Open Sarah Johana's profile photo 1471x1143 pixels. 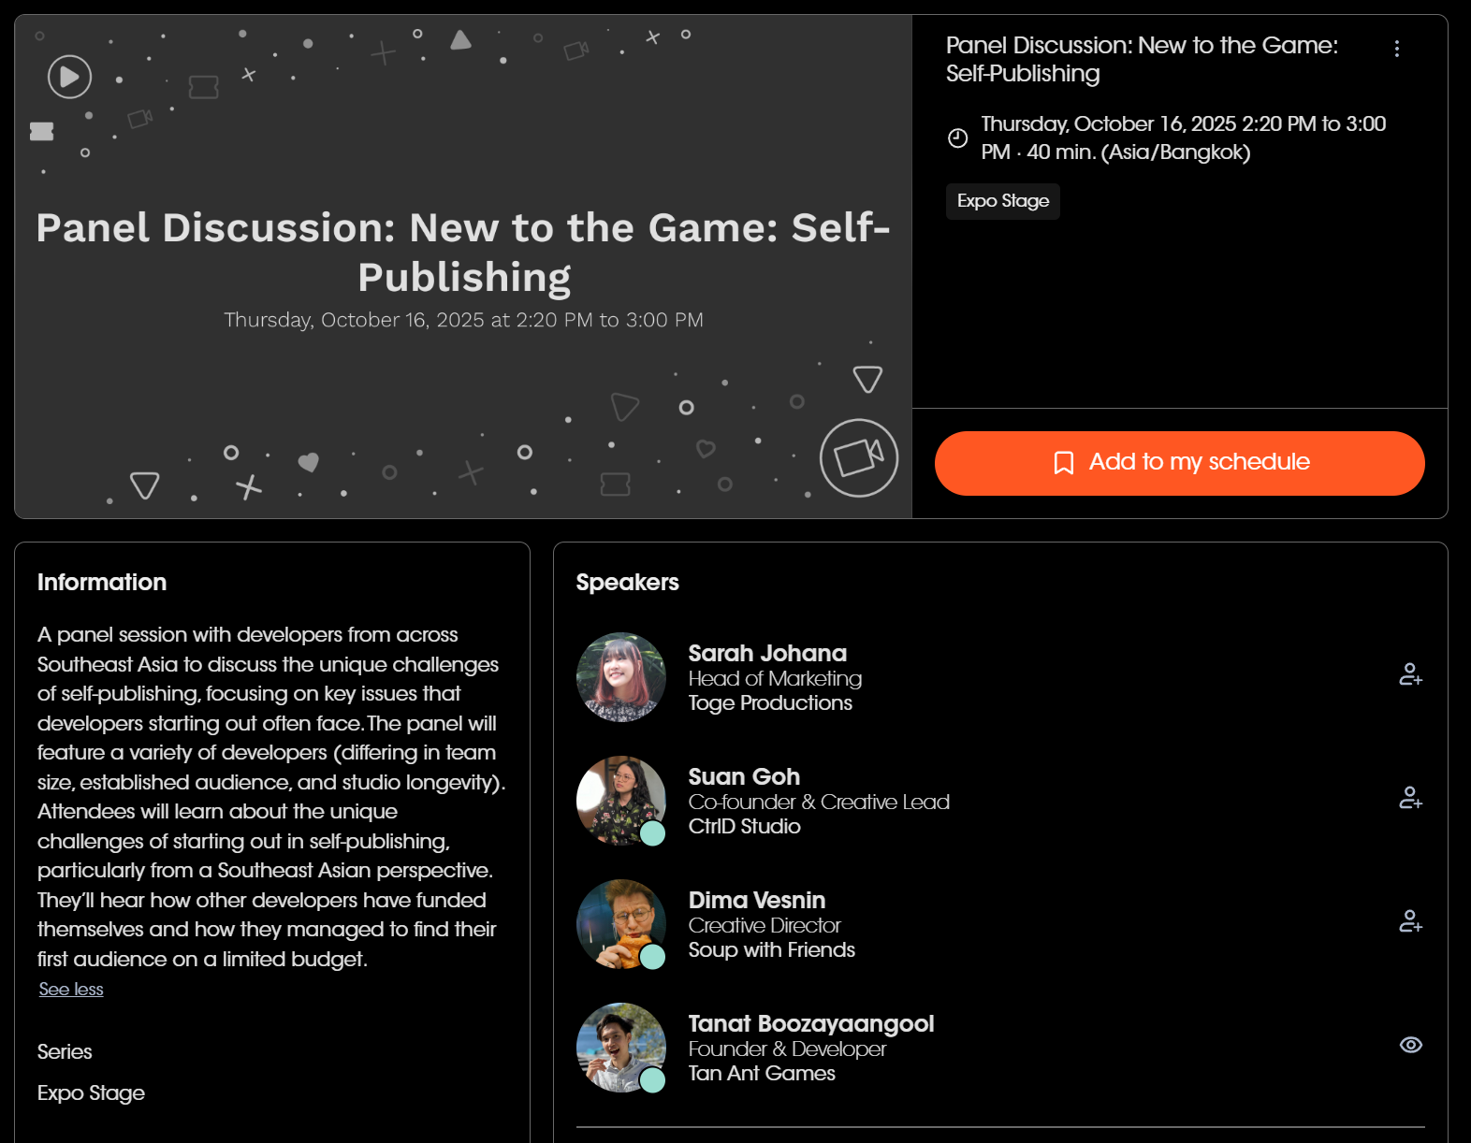pos(621,677)
